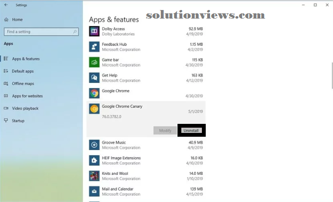Click version number 76.0.3782.0
This screenshot has width=333, height=202.
tap(111, 117)
